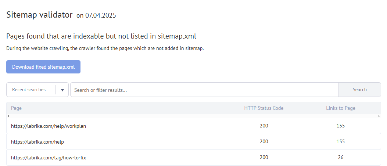Click the 26 links count for how-to-fix

pyautogui.click(x=341, y=157)
